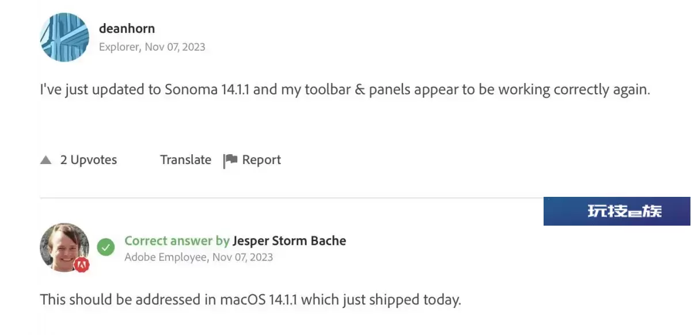Click the Sonoma 14.1.1 update post text
Image resolution: width=691 pixels, height=335 pixels.
click(x=345, y=90)
